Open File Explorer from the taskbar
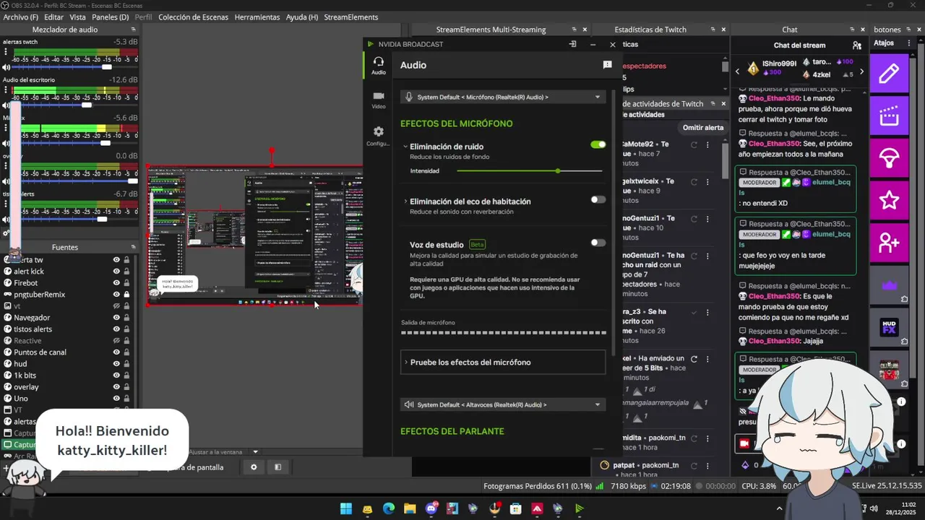The width and height of the screenshot is (925, 520). coord(410,508)
